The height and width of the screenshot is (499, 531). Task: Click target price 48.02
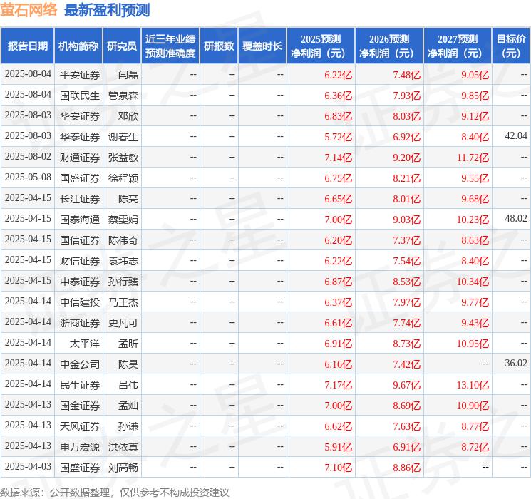(516, 218)
